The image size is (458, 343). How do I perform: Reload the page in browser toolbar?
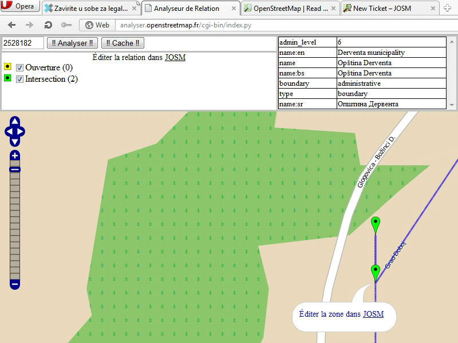[x=48, y=25]
